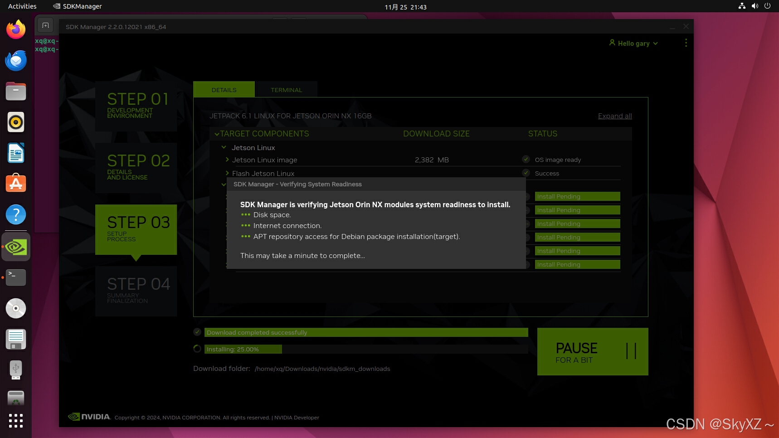Open Firefox from the dock
Image resolution: width=779 pixels, height=438 pixels.
(16, 30)
